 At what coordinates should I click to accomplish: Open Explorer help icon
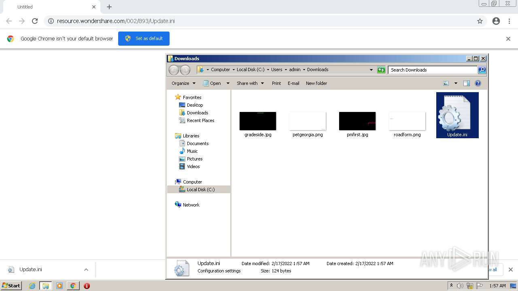coord(478,83)
